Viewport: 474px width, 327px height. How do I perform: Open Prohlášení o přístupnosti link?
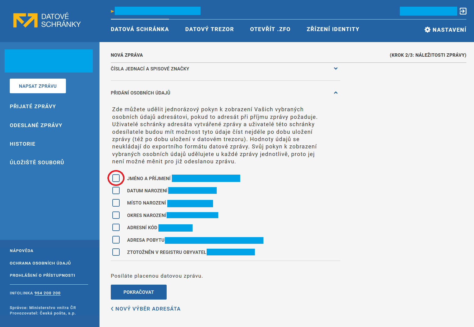(x=42, y=275)
